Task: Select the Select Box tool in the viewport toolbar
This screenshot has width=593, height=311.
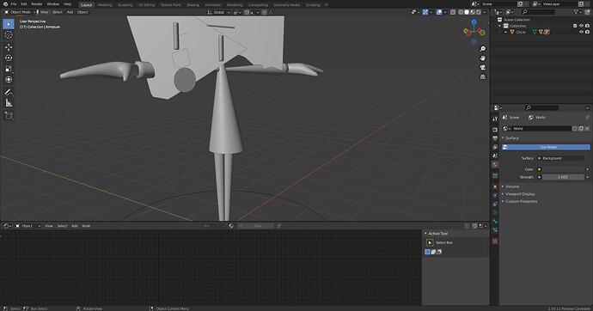Action: (9, 24)
